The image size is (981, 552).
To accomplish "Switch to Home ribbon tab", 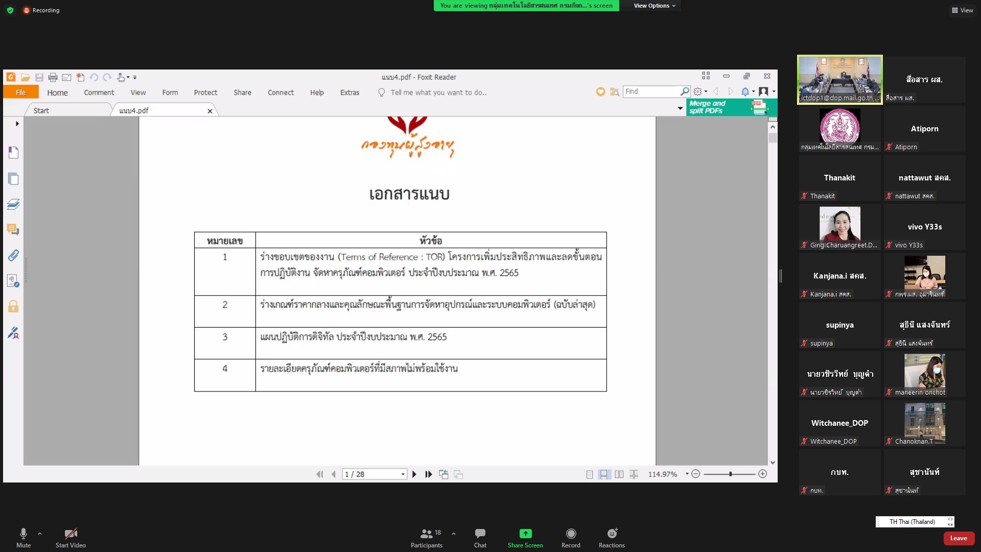I will pyautogui.click(x=57, y=93).
